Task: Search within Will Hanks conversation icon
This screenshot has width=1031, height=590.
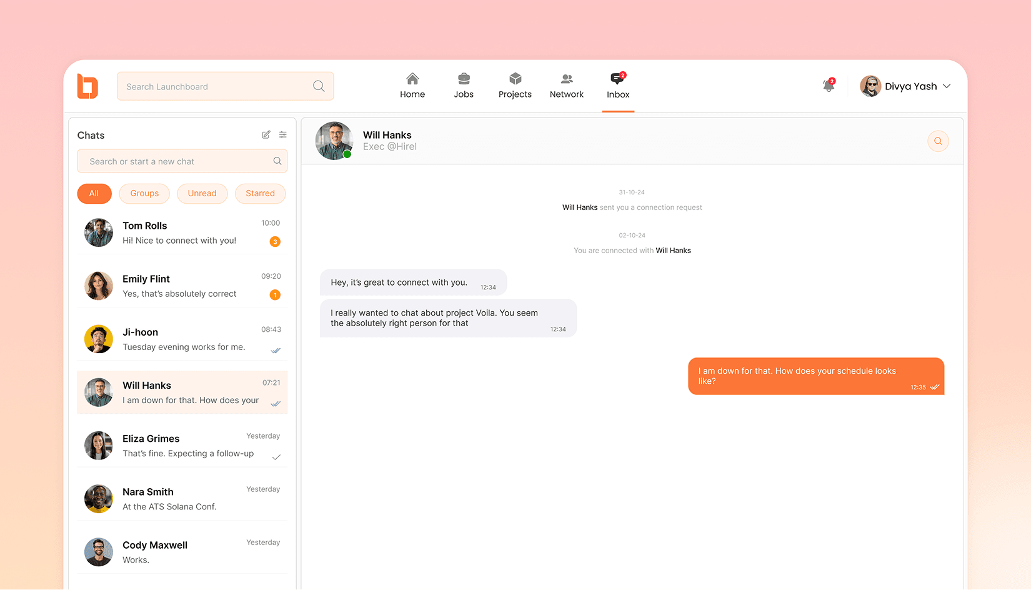Action: coord(938,141)
